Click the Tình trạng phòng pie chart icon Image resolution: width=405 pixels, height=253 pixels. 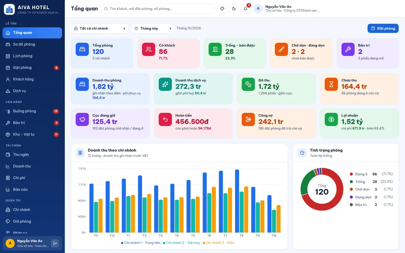[x=302, y=153]
